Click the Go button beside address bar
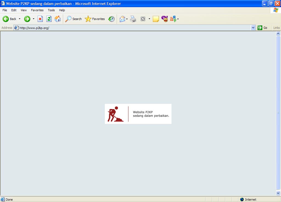This screenshot has height=202, width=281. point(262,28)
